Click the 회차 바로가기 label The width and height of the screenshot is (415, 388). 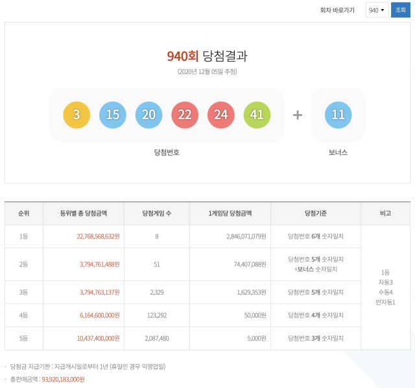pyautogui.click(x=337, y=10)
